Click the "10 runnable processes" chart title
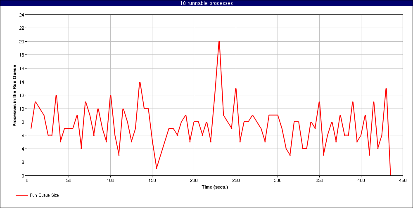This screenshot has width=413, height=208. click(x=206, y=3)
